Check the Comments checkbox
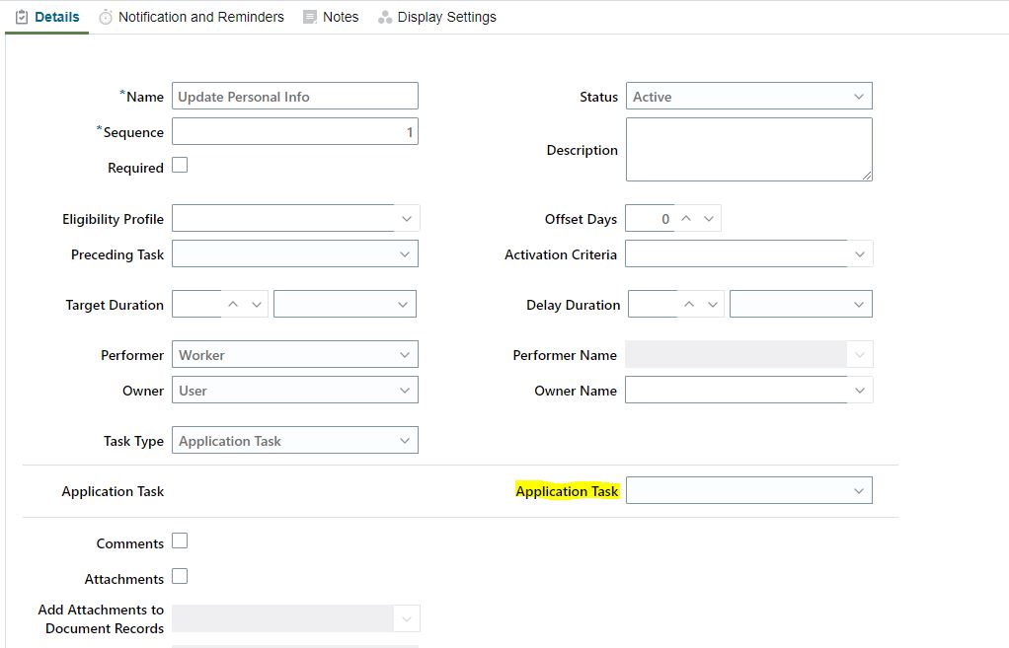The width and height of the screenshot is (1009, 648). pyautogui.click(x=180, y=540)
